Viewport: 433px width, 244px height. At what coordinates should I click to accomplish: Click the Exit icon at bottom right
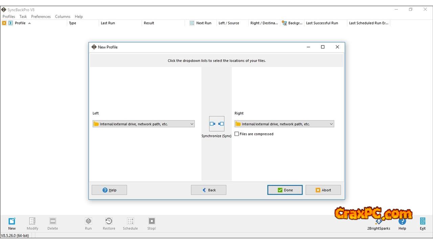[x=423, y=221]
